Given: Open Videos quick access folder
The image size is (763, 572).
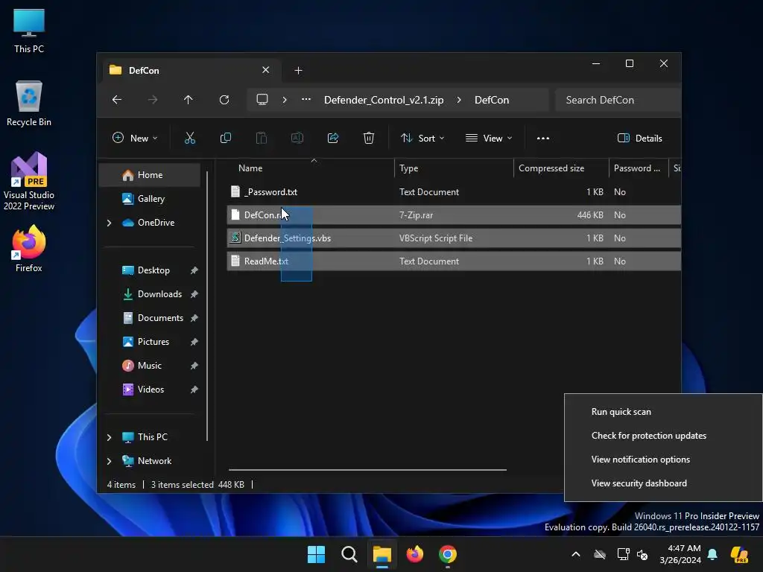Looking at the screenshot, I should point(150,389).
